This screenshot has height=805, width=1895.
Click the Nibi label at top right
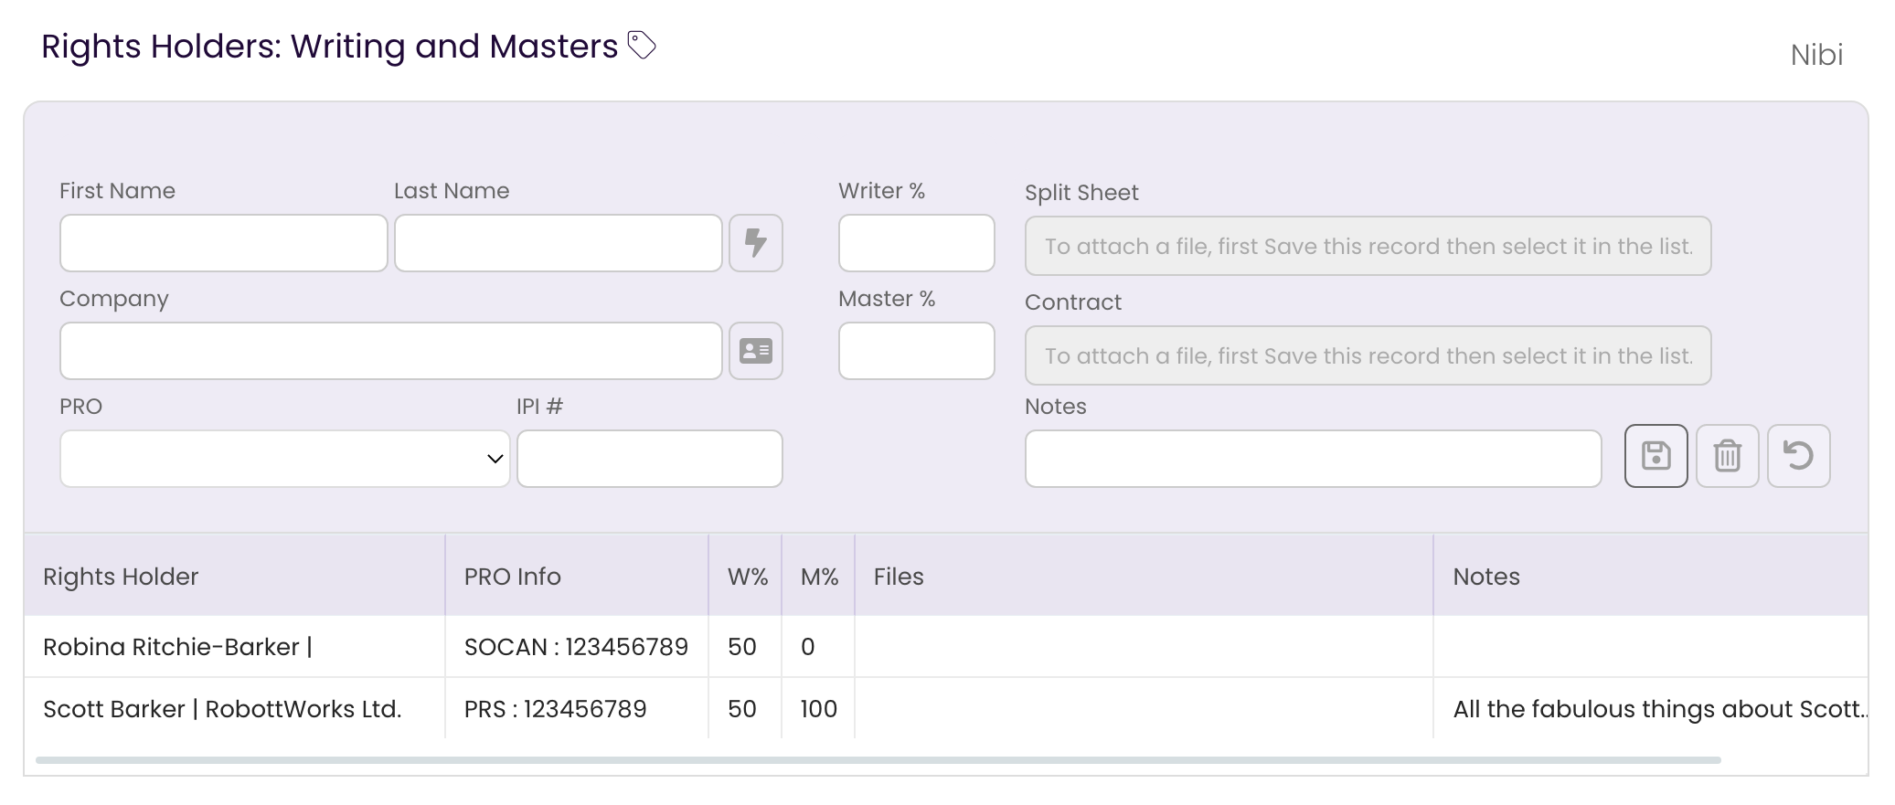click(x=1816, y=55)
